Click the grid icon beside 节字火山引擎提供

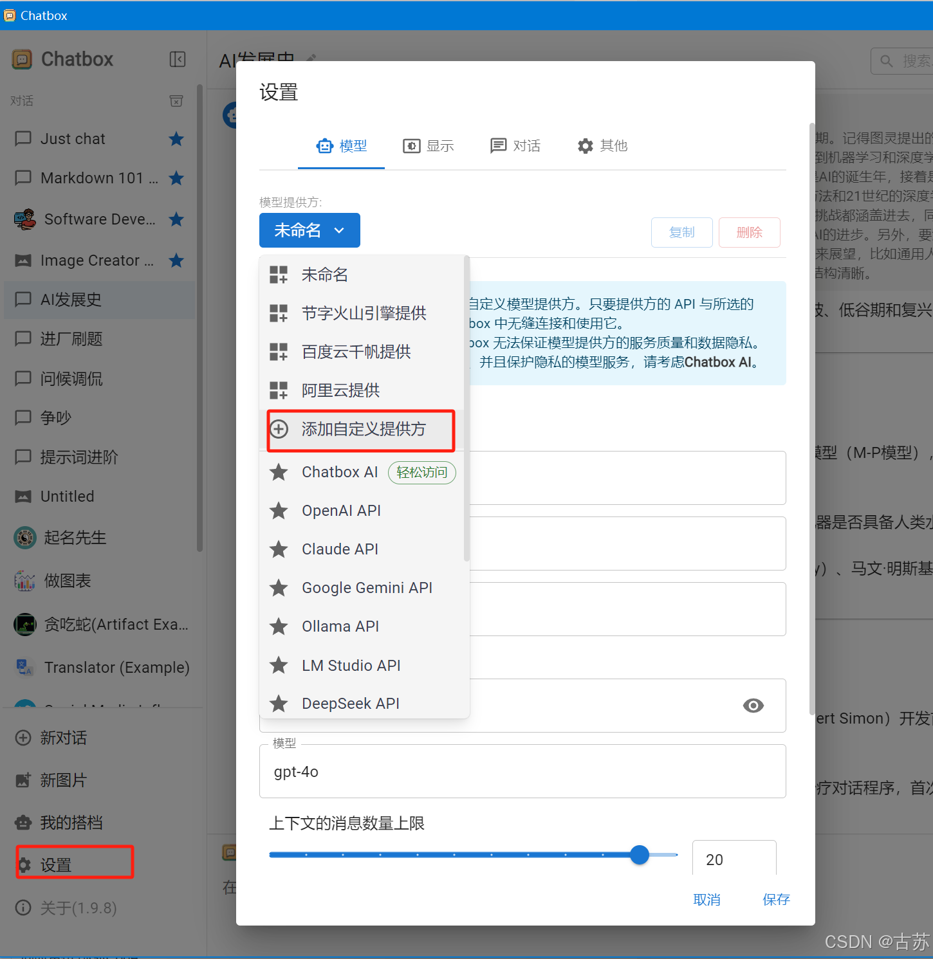(279, 313)
